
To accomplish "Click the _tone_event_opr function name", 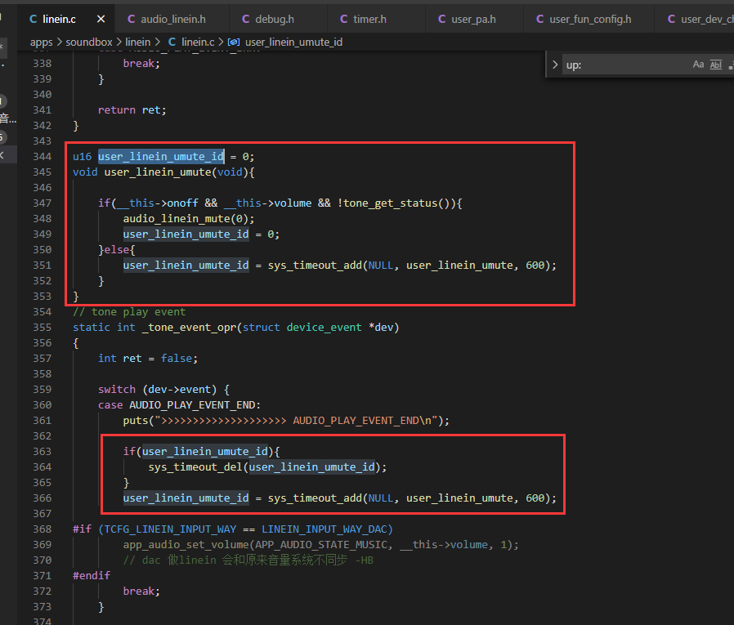I will pyautogui.click(x=190, y=327).
